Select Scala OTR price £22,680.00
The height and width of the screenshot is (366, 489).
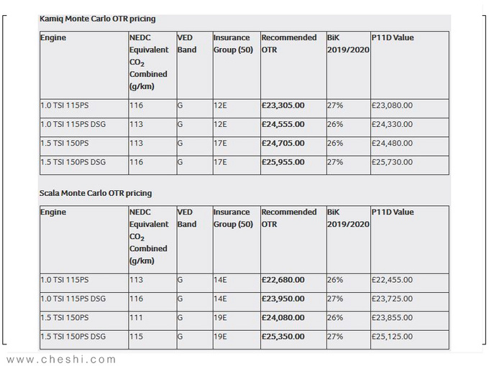point(283,280)
